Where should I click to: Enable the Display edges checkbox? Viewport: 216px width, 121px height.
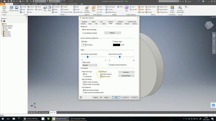[x=113, y=41]
